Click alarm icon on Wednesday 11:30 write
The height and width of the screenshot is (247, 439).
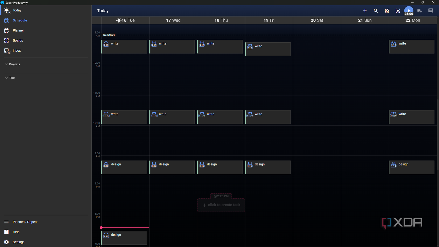(x=154, y=114)
